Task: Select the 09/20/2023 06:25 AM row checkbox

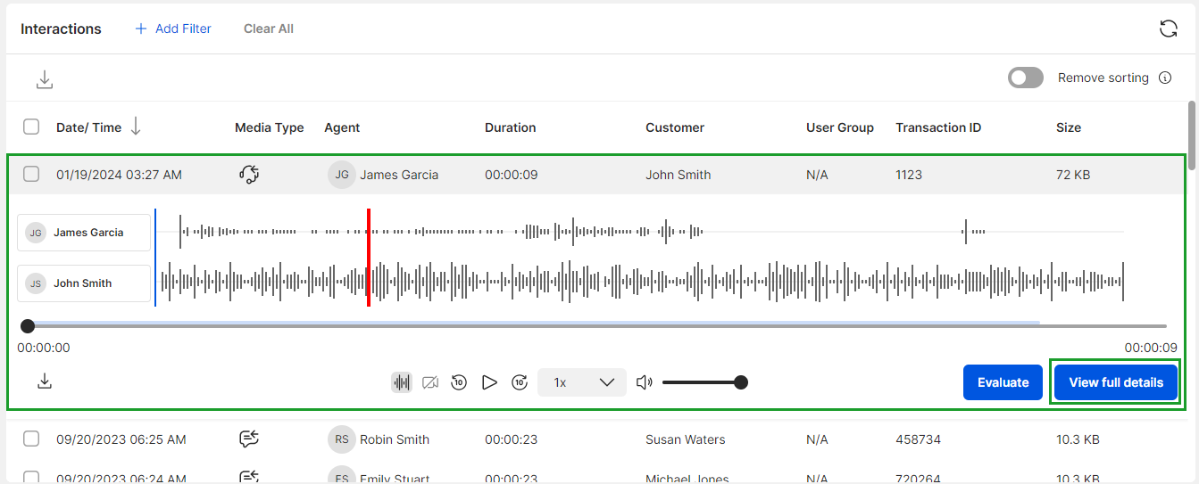Action: [x=31, y=439]
